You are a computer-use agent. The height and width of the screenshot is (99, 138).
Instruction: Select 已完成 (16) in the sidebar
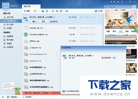click(x=11, y=21)
